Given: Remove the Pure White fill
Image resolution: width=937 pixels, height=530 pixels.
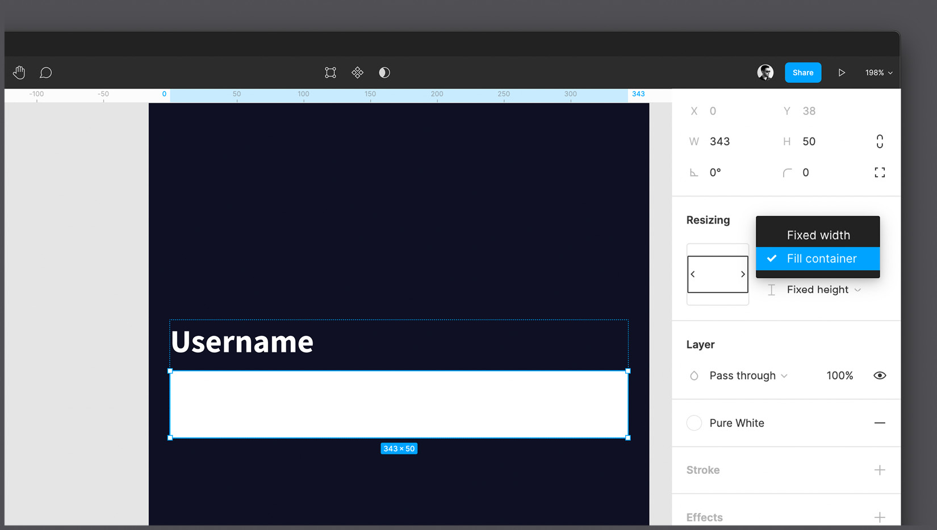Looking at the screenshot, I should point(880,423).
